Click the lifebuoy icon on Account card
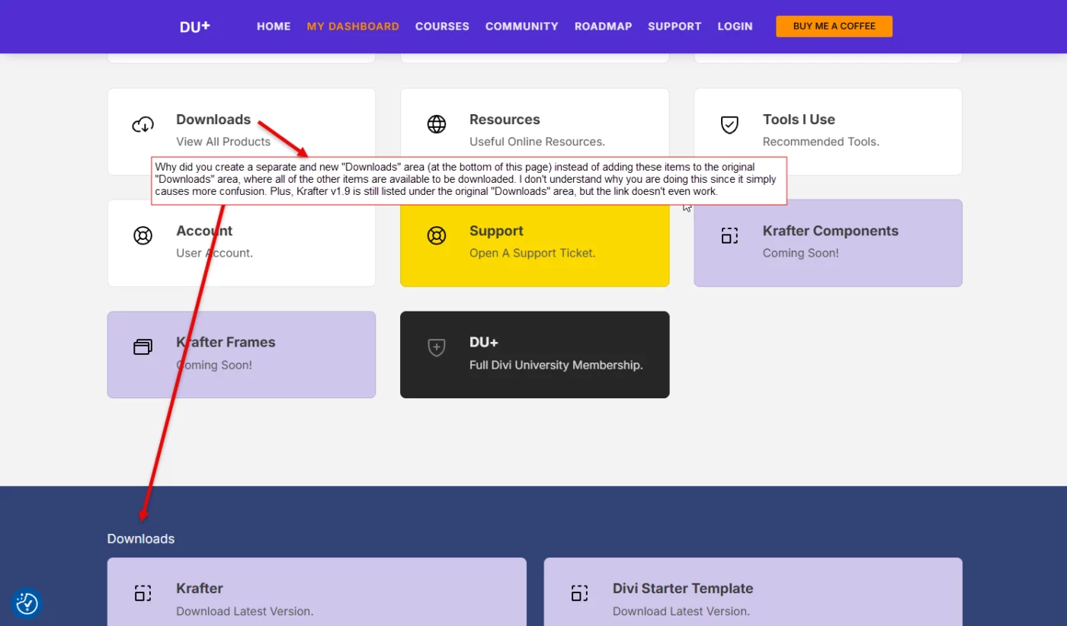1067x626 pixels. [x=143, y=235]
